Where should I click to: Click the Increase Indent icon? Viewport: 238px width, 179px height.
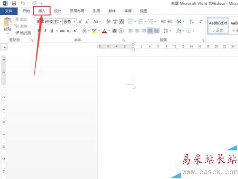[170, 21]
